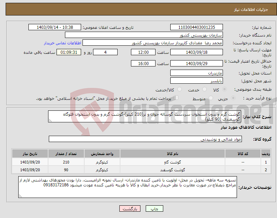Screen dimensions: 277x218
Task: Select the کالا/خدمت radio button
Action: click(179, 89)
